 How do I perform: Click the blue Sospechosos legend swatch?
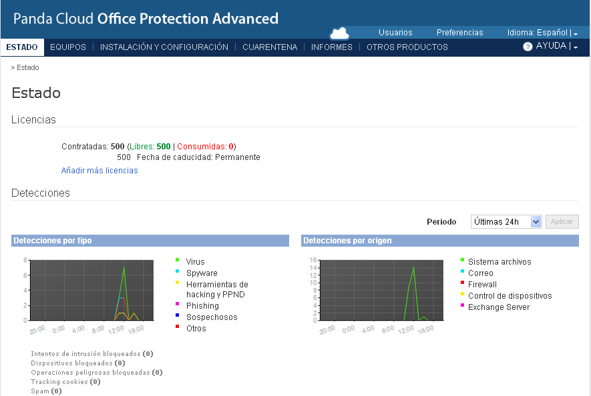177,315
